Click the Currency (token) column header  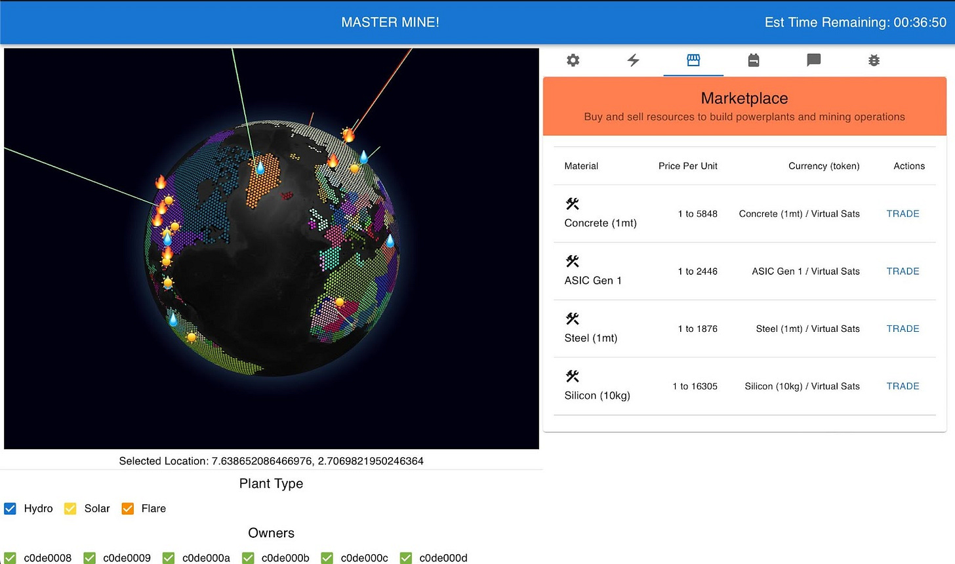(x=824, y=166)
